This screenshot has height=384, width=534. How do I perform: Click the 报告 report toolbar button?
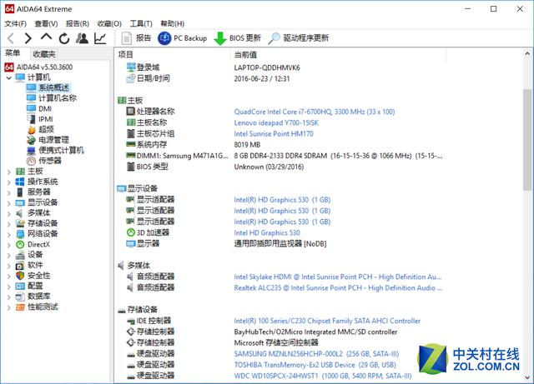(x=136, y=38)
